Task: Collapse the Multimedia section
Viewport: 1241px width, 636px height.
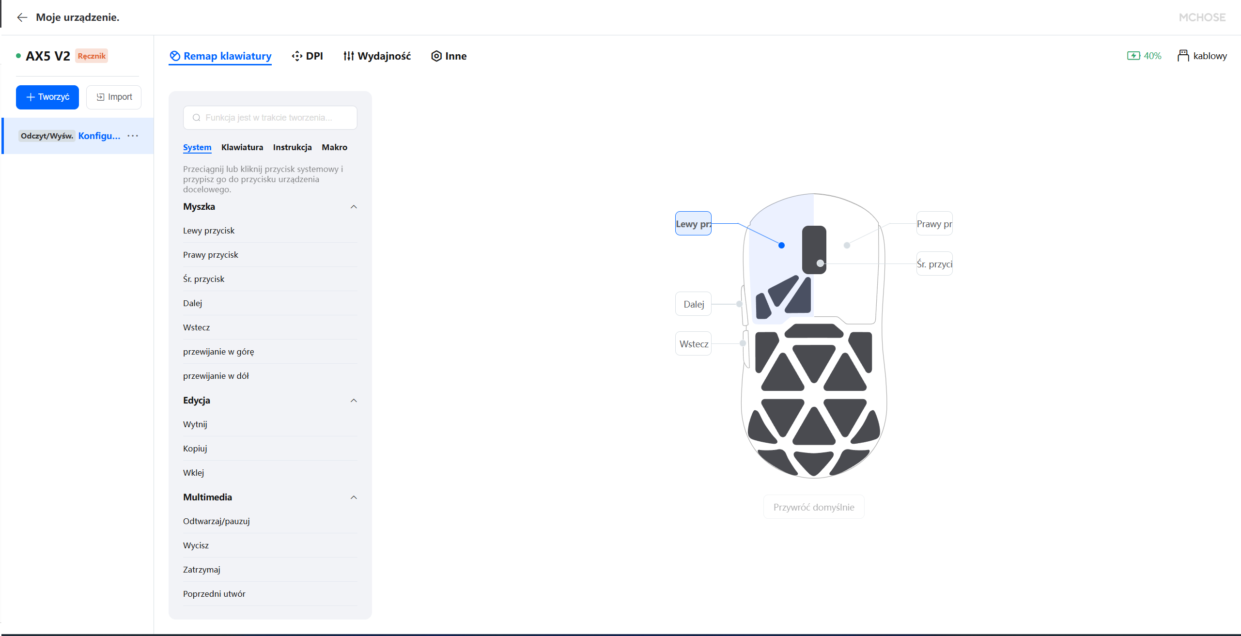Action: (x=354, y=497)
